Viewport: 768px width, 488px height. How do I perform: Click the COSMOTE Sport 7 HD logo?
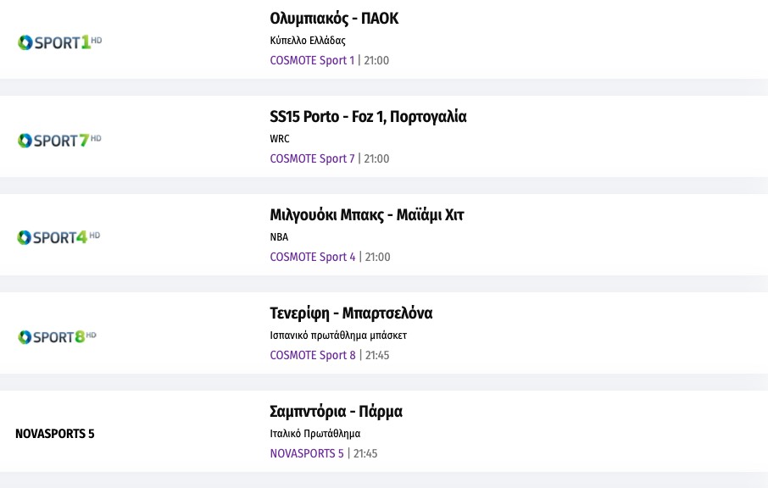tap(59, 141)
